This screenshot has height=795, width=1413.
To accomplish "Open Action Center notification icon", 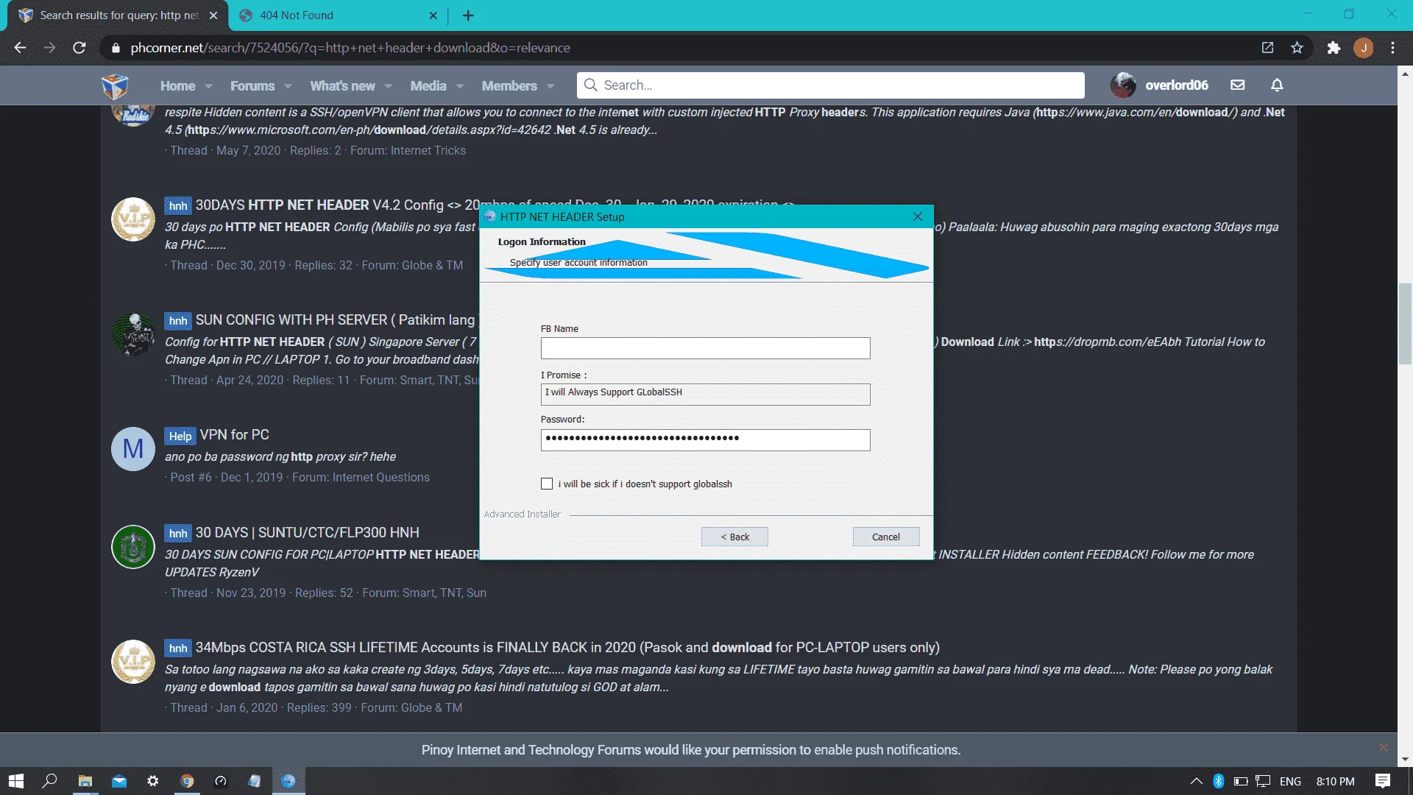I will pos(1383,781).
